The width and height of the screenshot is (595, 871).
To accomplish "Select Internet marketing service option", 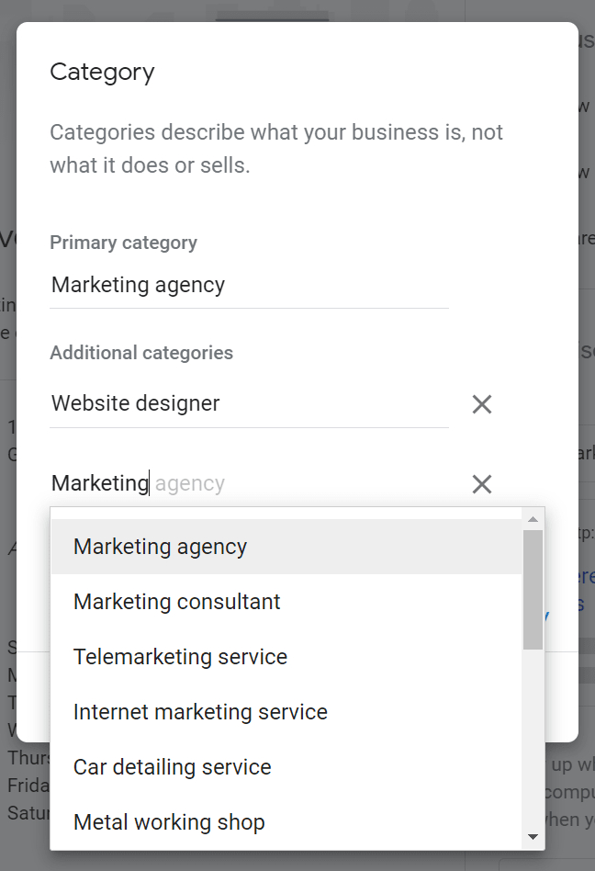I will click(x=286, y=711).
